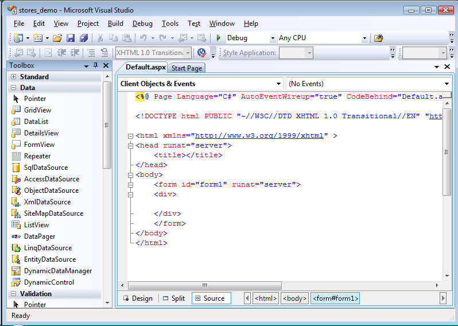Click the Increase Indent toolbar icon
Image resolution: width=458 pixels, height=326 pixels.
tap(75, 53)
